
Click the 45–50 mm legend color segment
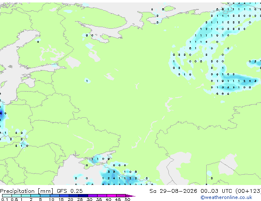(x=121, y=196)
